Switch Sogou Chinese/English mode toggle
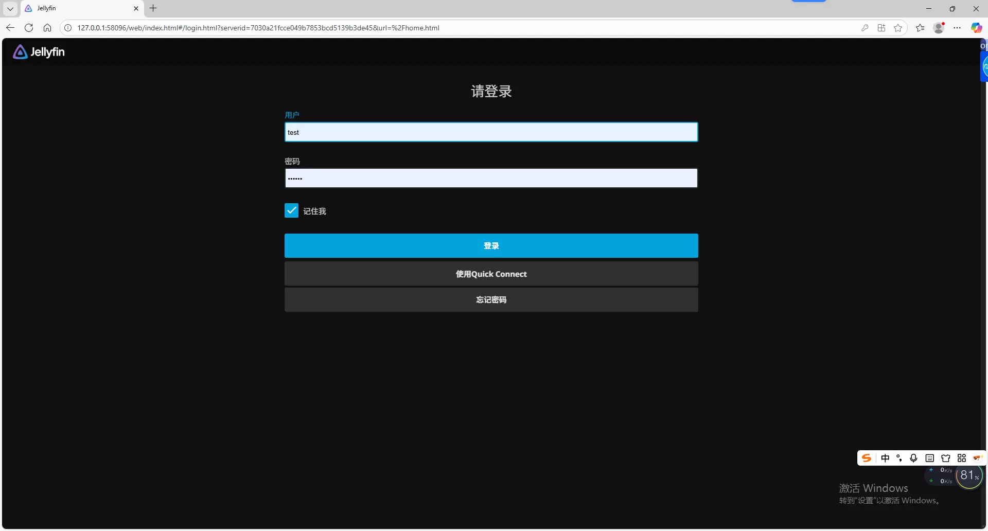This screenshot has height=531, width=988. [885, 458]
